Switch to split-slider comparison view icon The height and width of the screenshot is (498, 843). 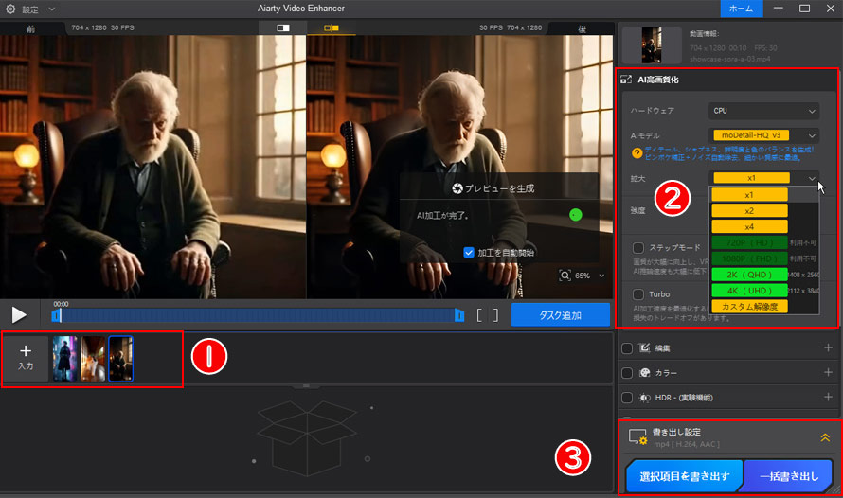click(282, 28)
